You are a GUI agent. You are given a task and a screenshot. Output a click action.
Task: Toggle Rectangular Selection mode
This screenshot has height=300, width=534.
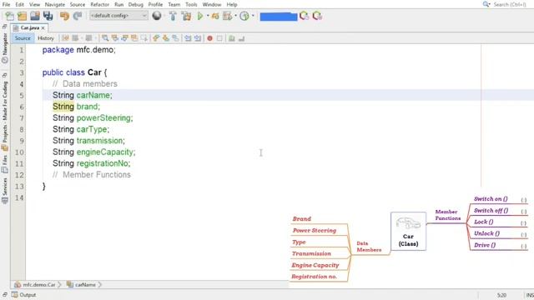tap(144, 38)
